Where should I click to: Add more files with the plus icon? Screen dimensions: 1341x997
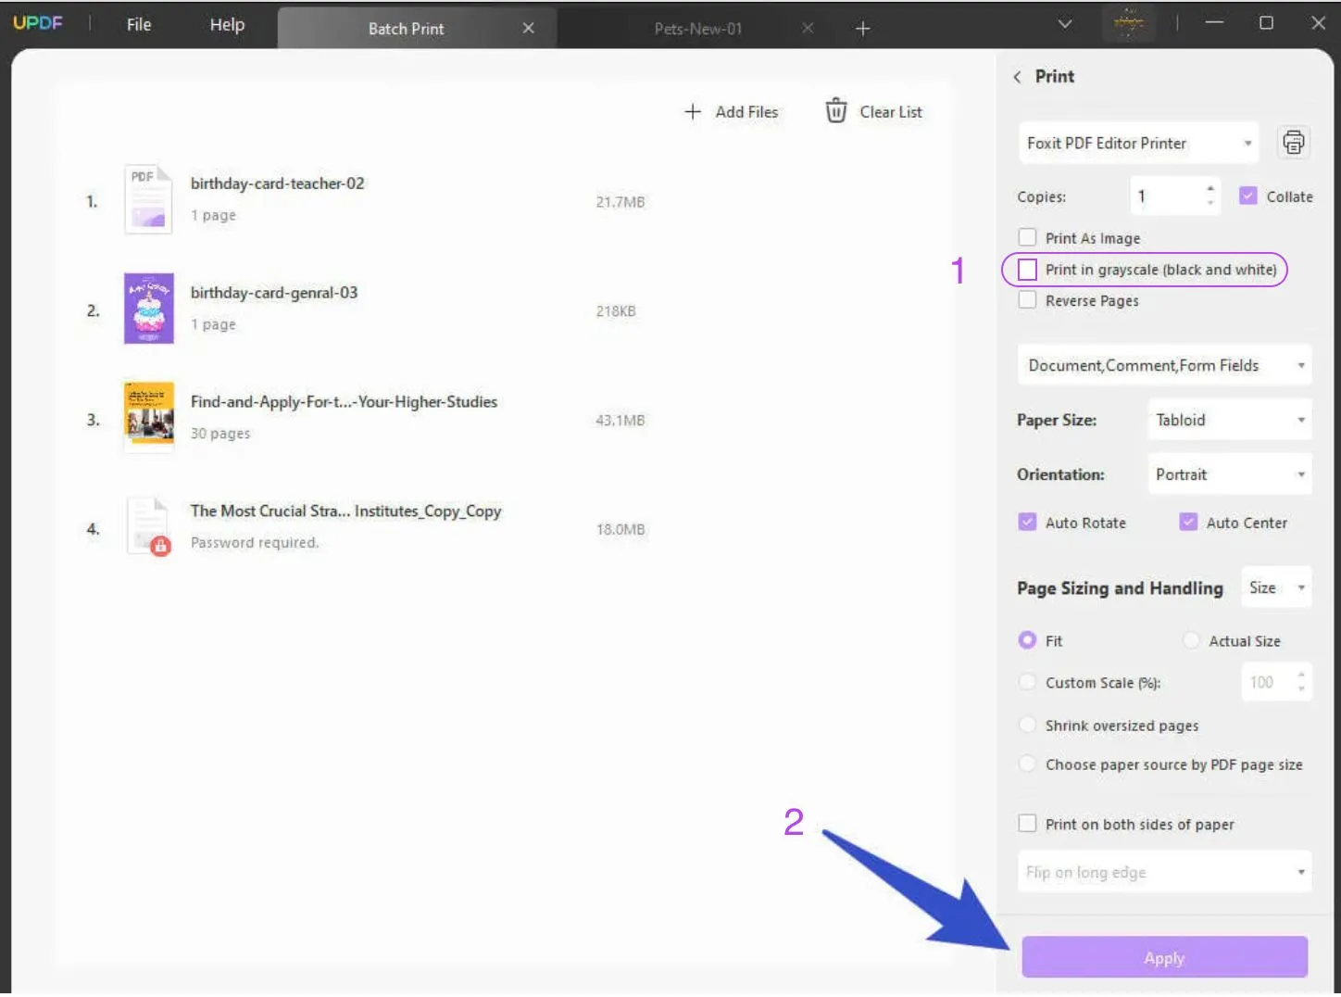(693, 111)
